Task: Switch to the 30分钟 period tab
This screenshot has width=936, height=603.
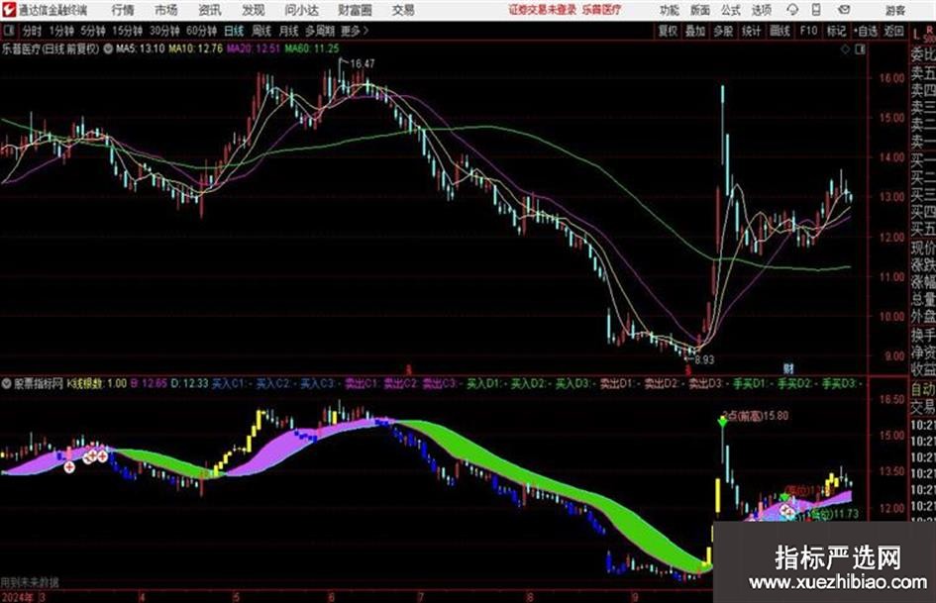Action: click(164, 31)
